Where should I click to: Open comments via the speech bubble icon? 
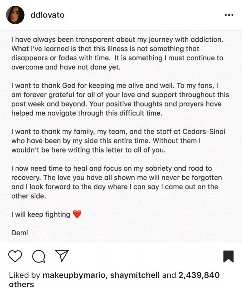(x=39, y=256)
